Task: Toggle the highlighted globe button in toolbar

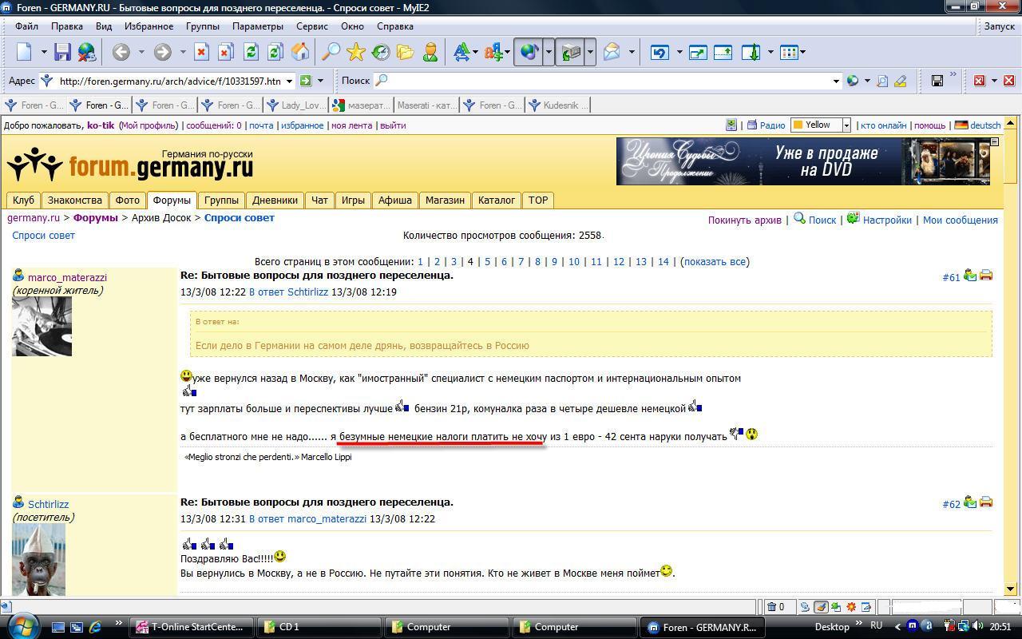Action: [x=528, y=53]
